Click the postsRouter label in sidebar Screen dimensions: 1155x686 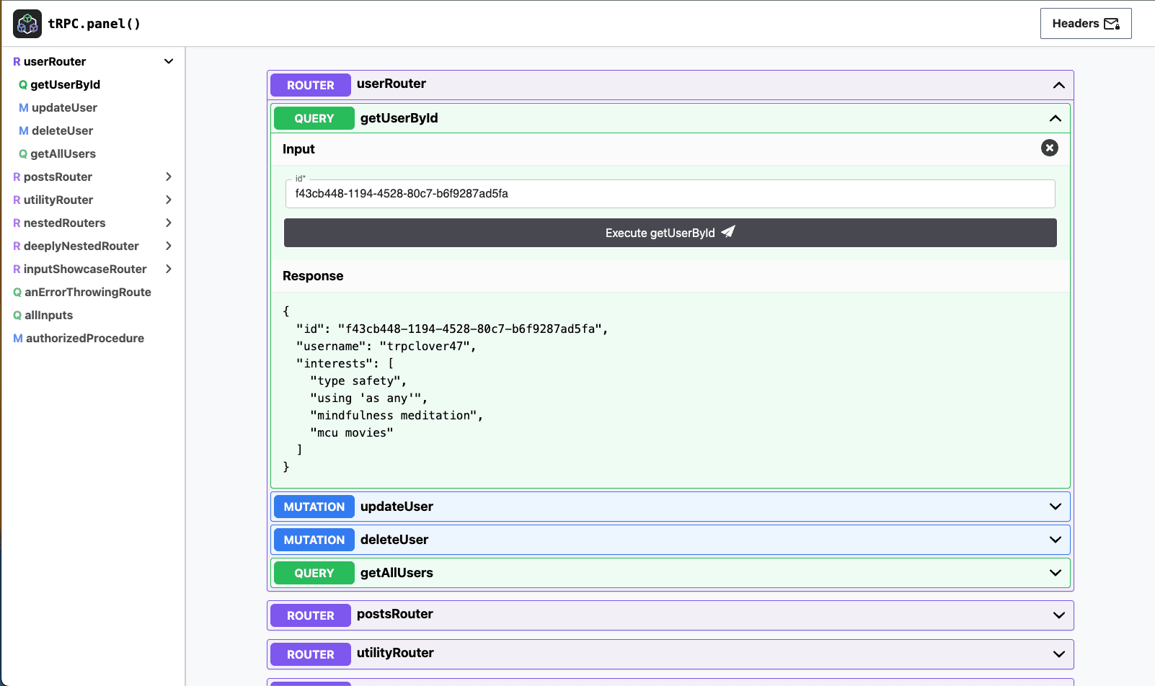(x=58, y=177)
